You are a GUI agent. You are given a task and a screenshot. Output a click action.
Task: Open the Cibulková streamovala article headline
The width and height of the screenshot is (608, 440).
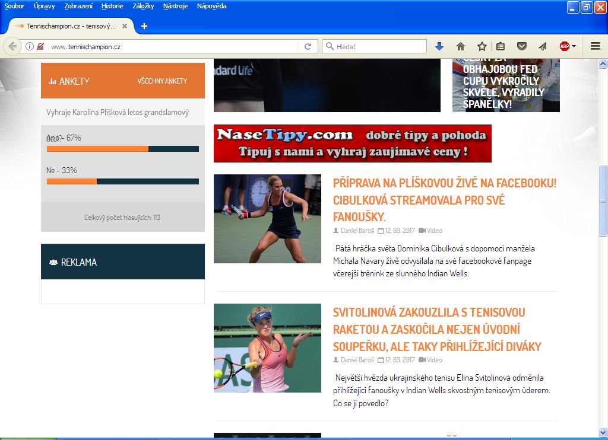pyautogui.click(x=444, y=200)
